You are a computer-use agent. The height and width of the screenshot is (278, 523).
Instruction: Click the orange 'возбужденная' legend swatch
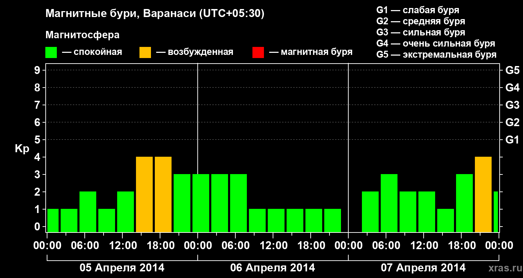coord(145,52)
